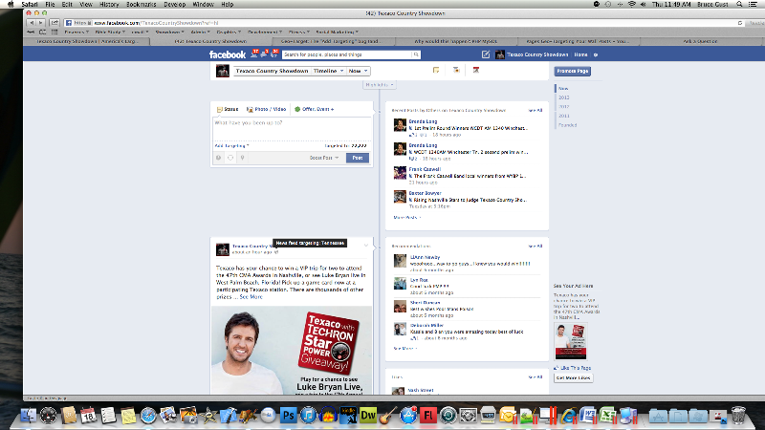Open Excel from the Dock

(x=608, y=416)
